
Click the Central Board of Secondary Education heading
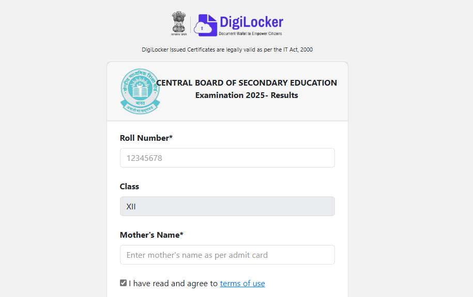[247, 82]
